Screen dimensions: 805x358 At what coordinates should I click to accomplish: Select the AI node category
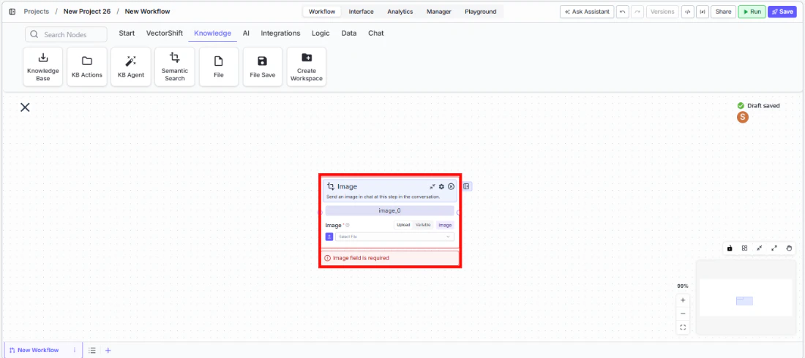[x=246, y=34]
